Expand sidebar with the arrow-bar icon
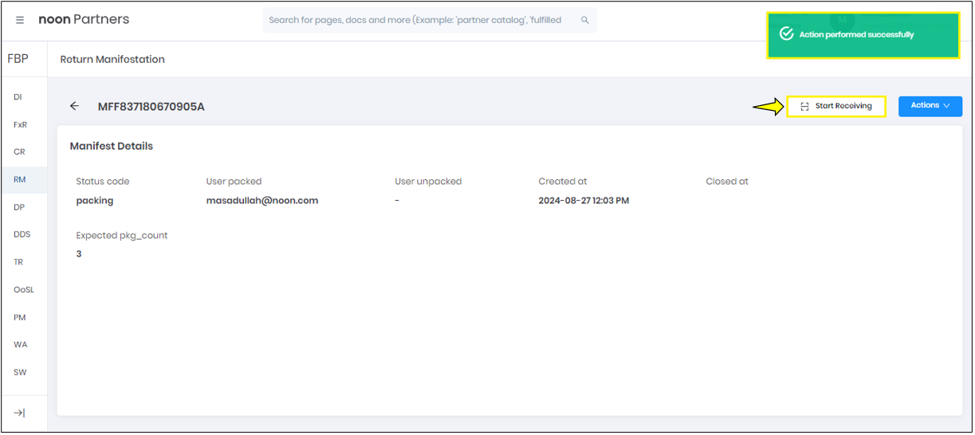 20,413
